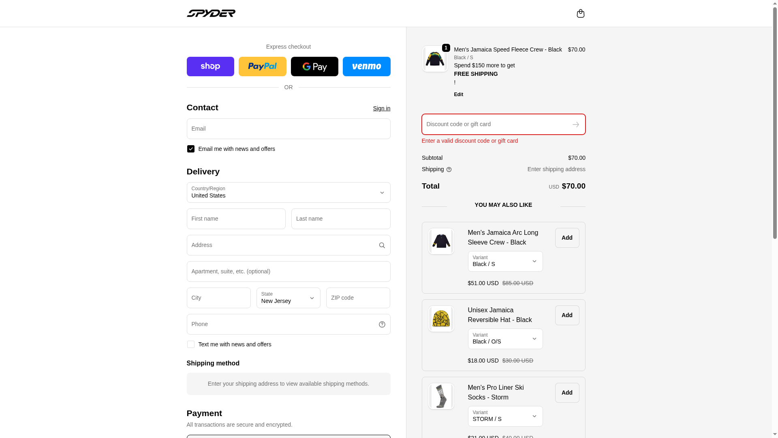Click Edit under the fleece crew item
This screenshot has width=778, height=438.
(458, 94)
